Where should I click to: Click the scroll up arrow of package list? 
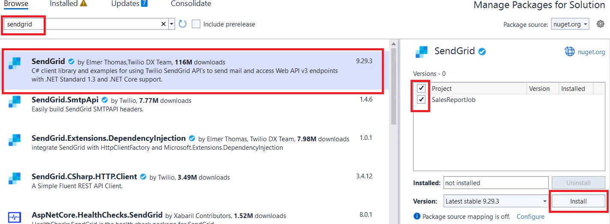click(x=394, y=44)
